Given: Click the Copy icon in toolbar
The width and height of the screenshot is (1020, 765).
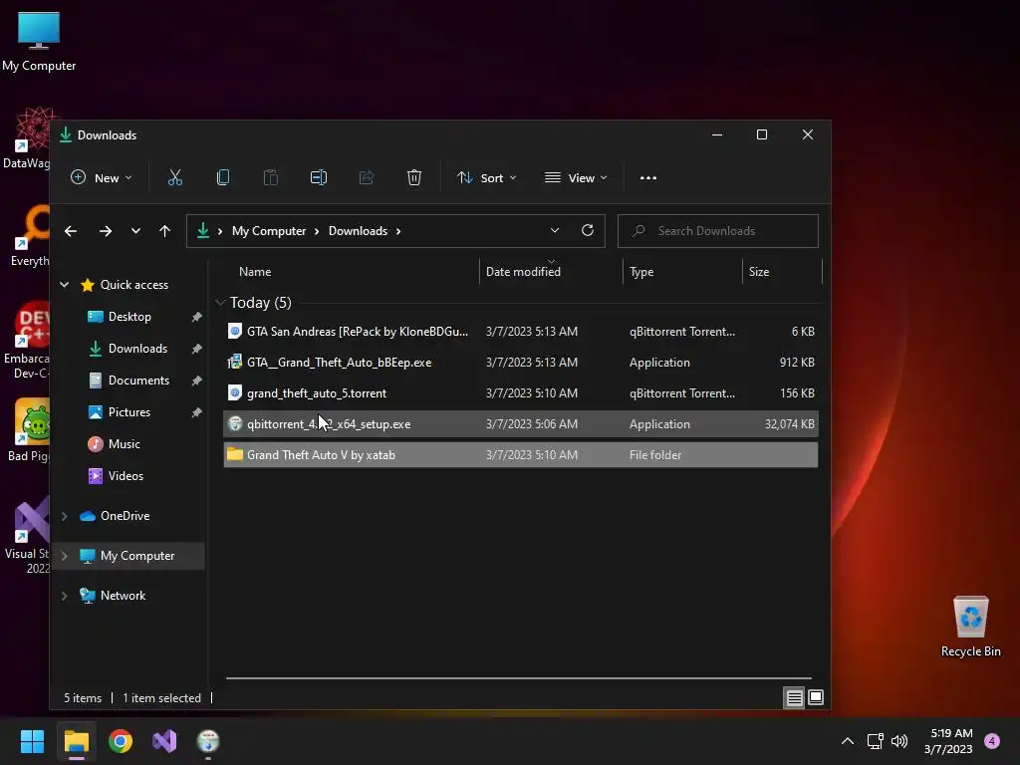Looking at the screenshot, I should [222, 177].
